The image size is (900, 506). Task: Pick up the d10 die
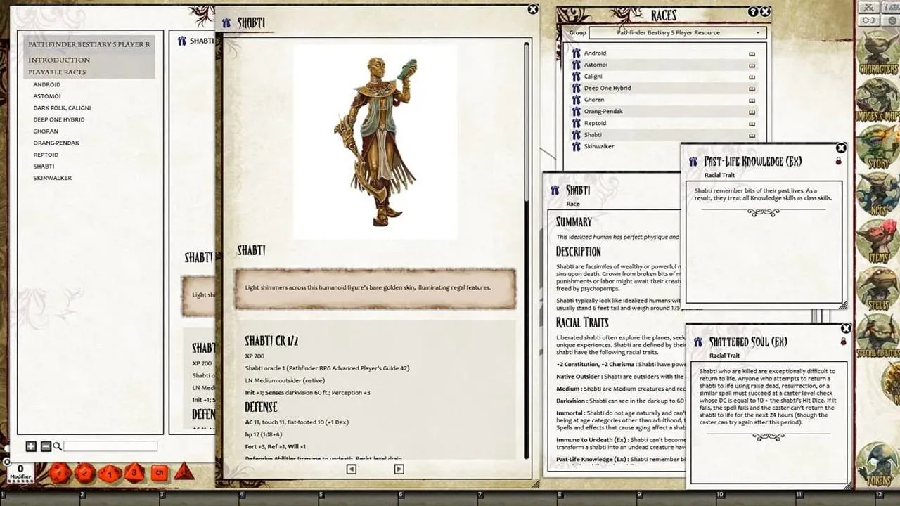109,473
